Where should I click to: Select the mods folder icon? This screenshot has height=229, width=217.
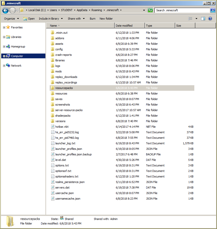click(53, 71)
